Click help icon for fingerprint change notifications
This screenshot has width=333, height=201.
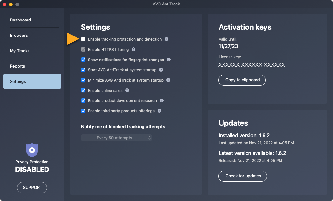tap(169, 60)
